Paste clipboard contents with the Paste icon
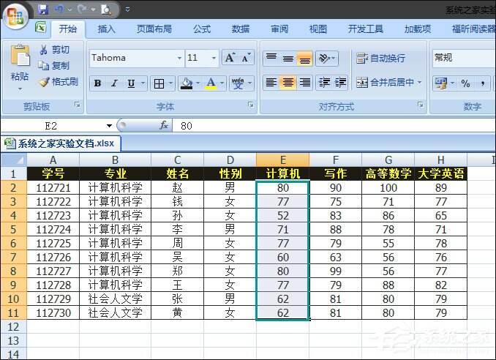This screenshot has height=360, width=496. click(x=20, y=56)
